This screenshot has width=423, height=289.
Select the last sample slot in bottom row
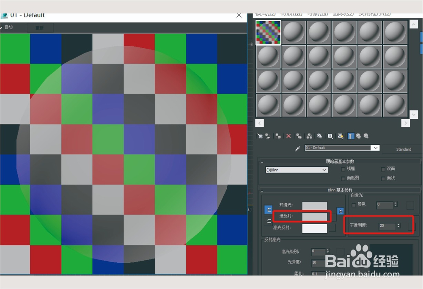click(x=395, y=105)
